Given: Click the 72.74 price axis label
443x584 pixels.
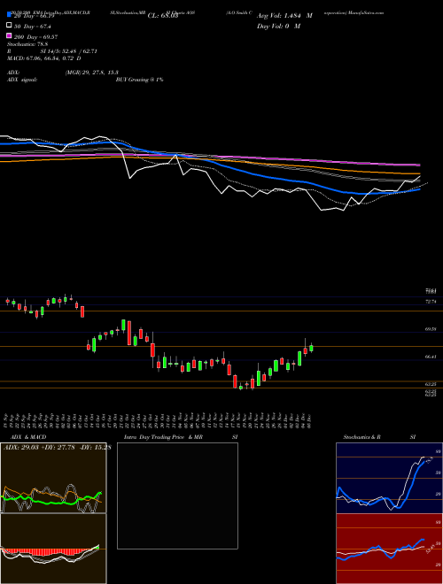Looking at the screenshot, I should click(x=431, y=302).
